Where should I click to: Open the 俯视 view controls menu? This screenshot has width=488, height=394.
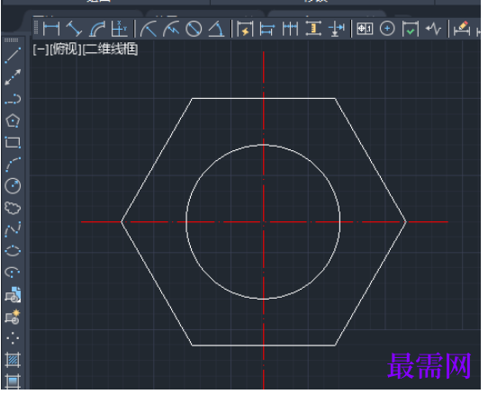click(66, 49)
